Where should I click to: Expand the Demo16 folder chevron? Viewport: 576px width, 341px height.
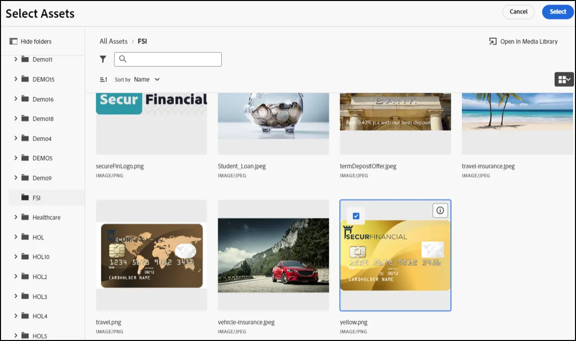[16, 99]
